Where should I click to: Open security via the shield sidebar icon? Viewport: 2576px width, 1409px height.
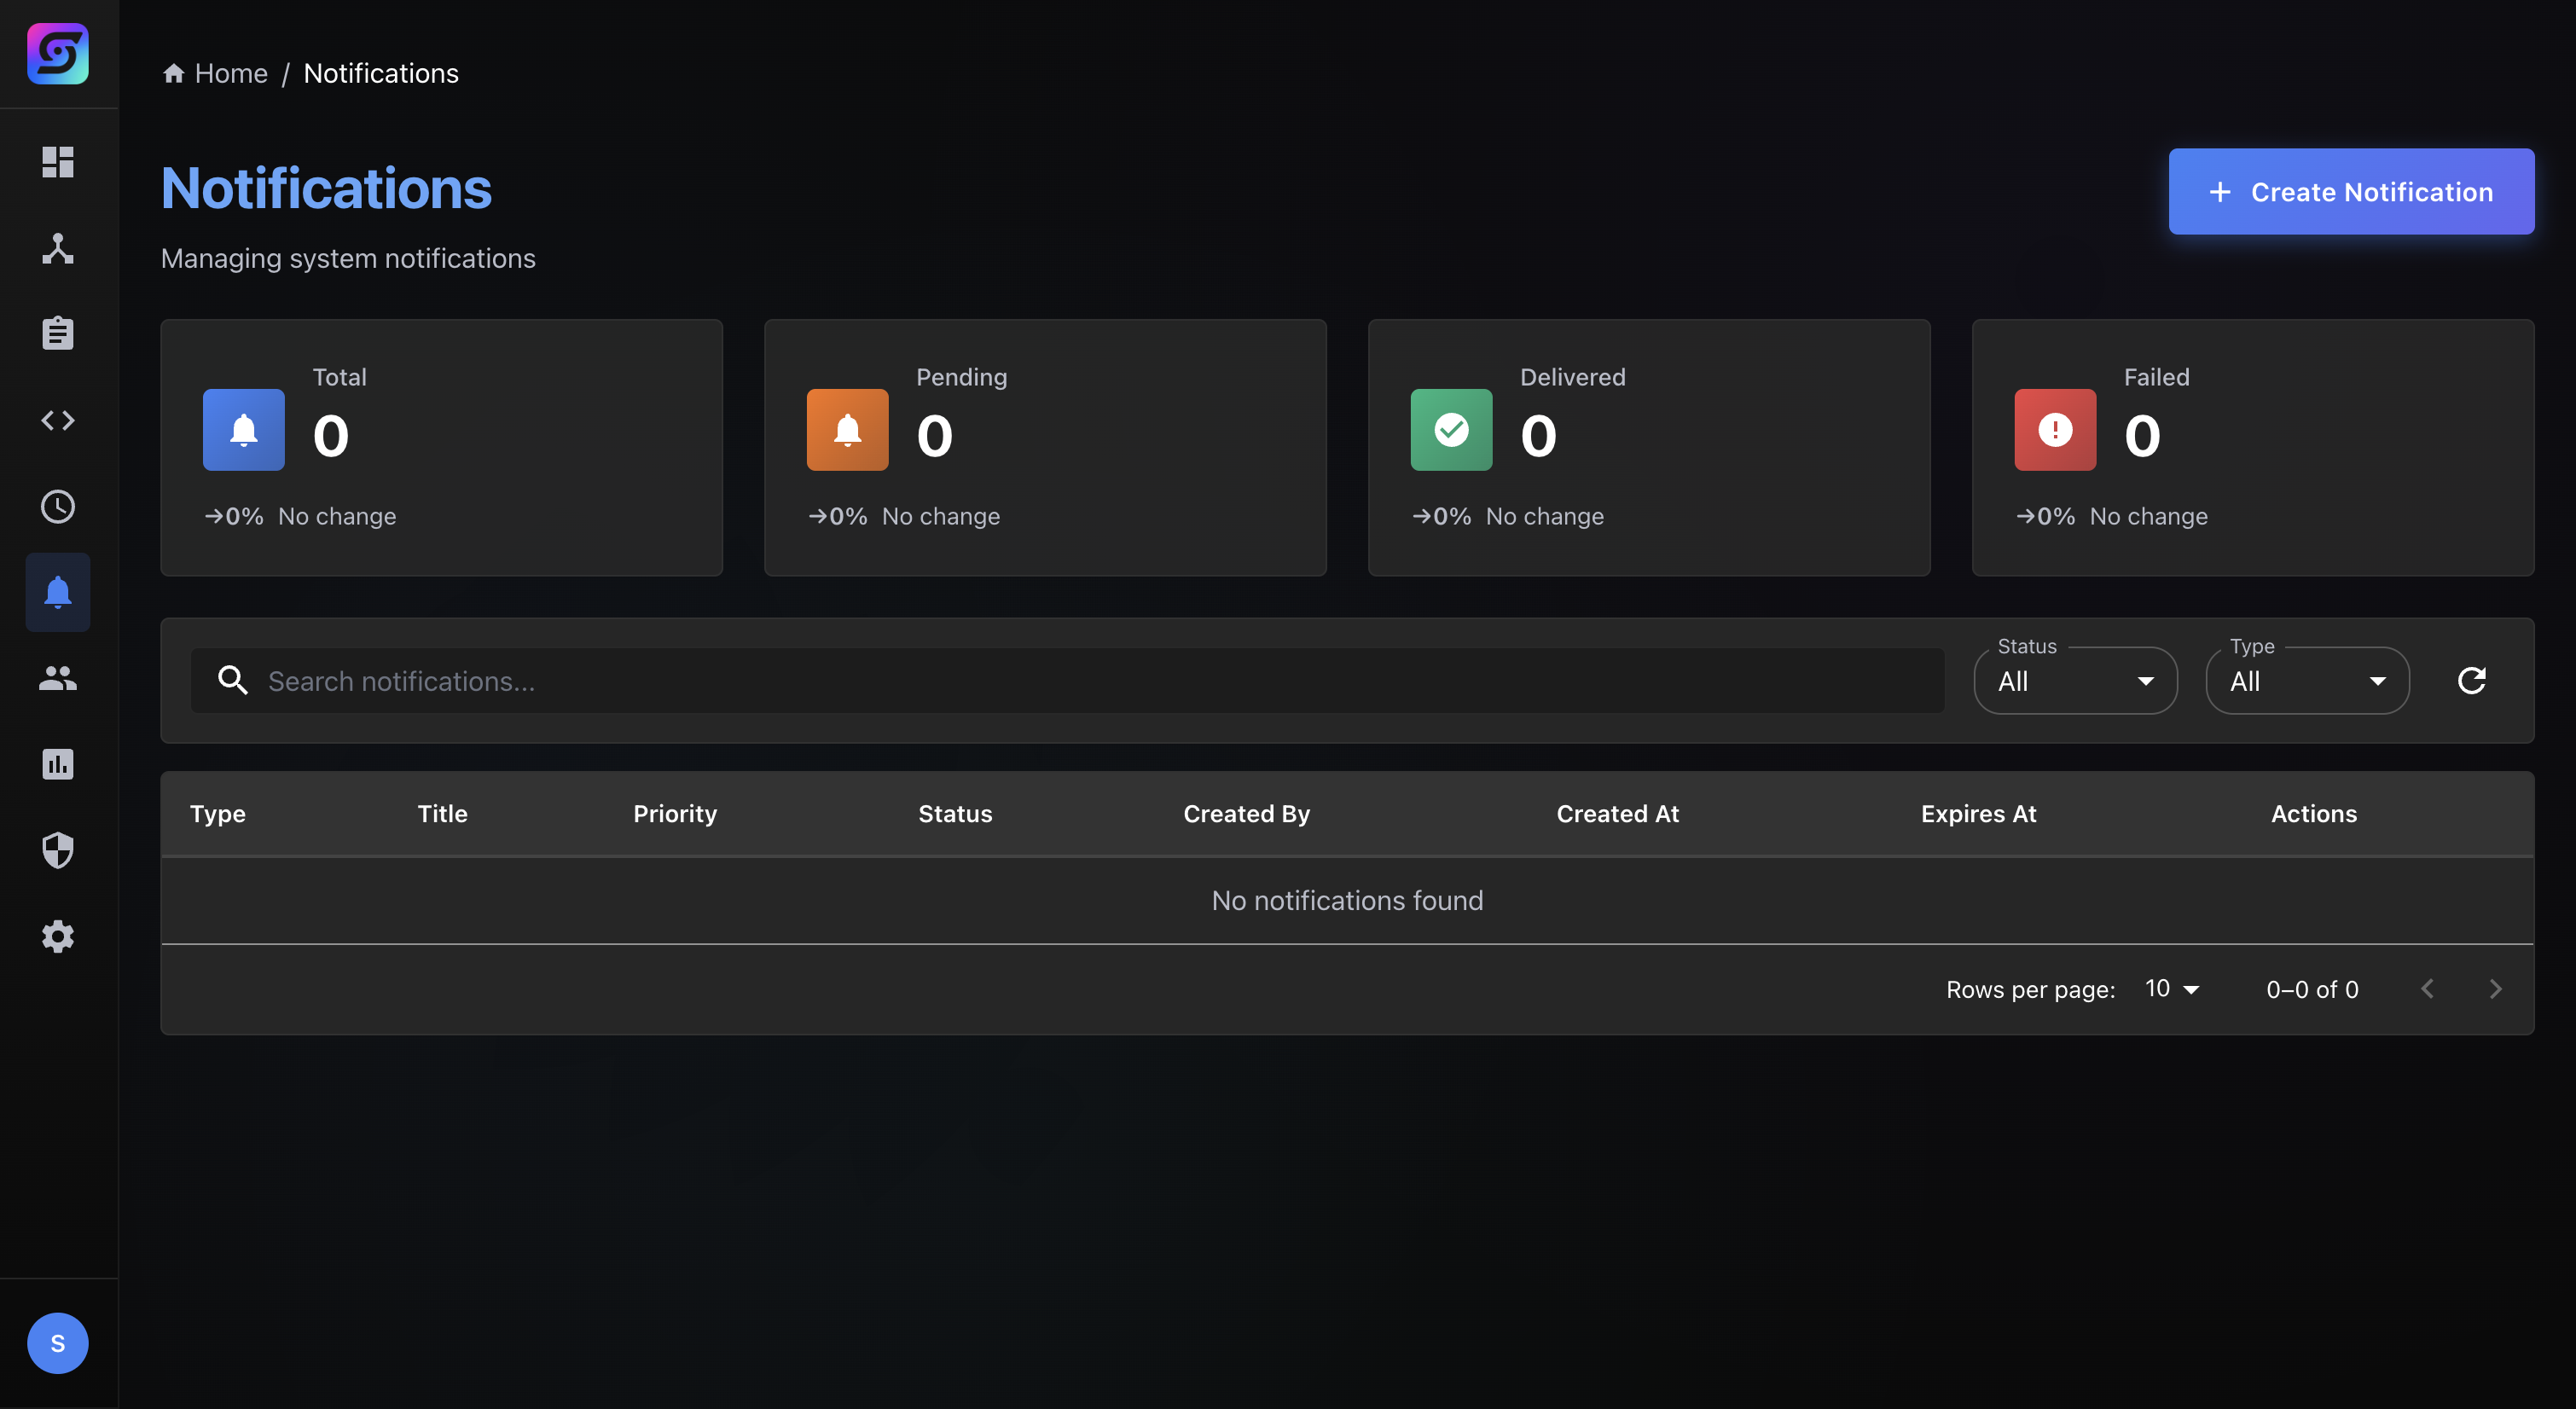57,850
